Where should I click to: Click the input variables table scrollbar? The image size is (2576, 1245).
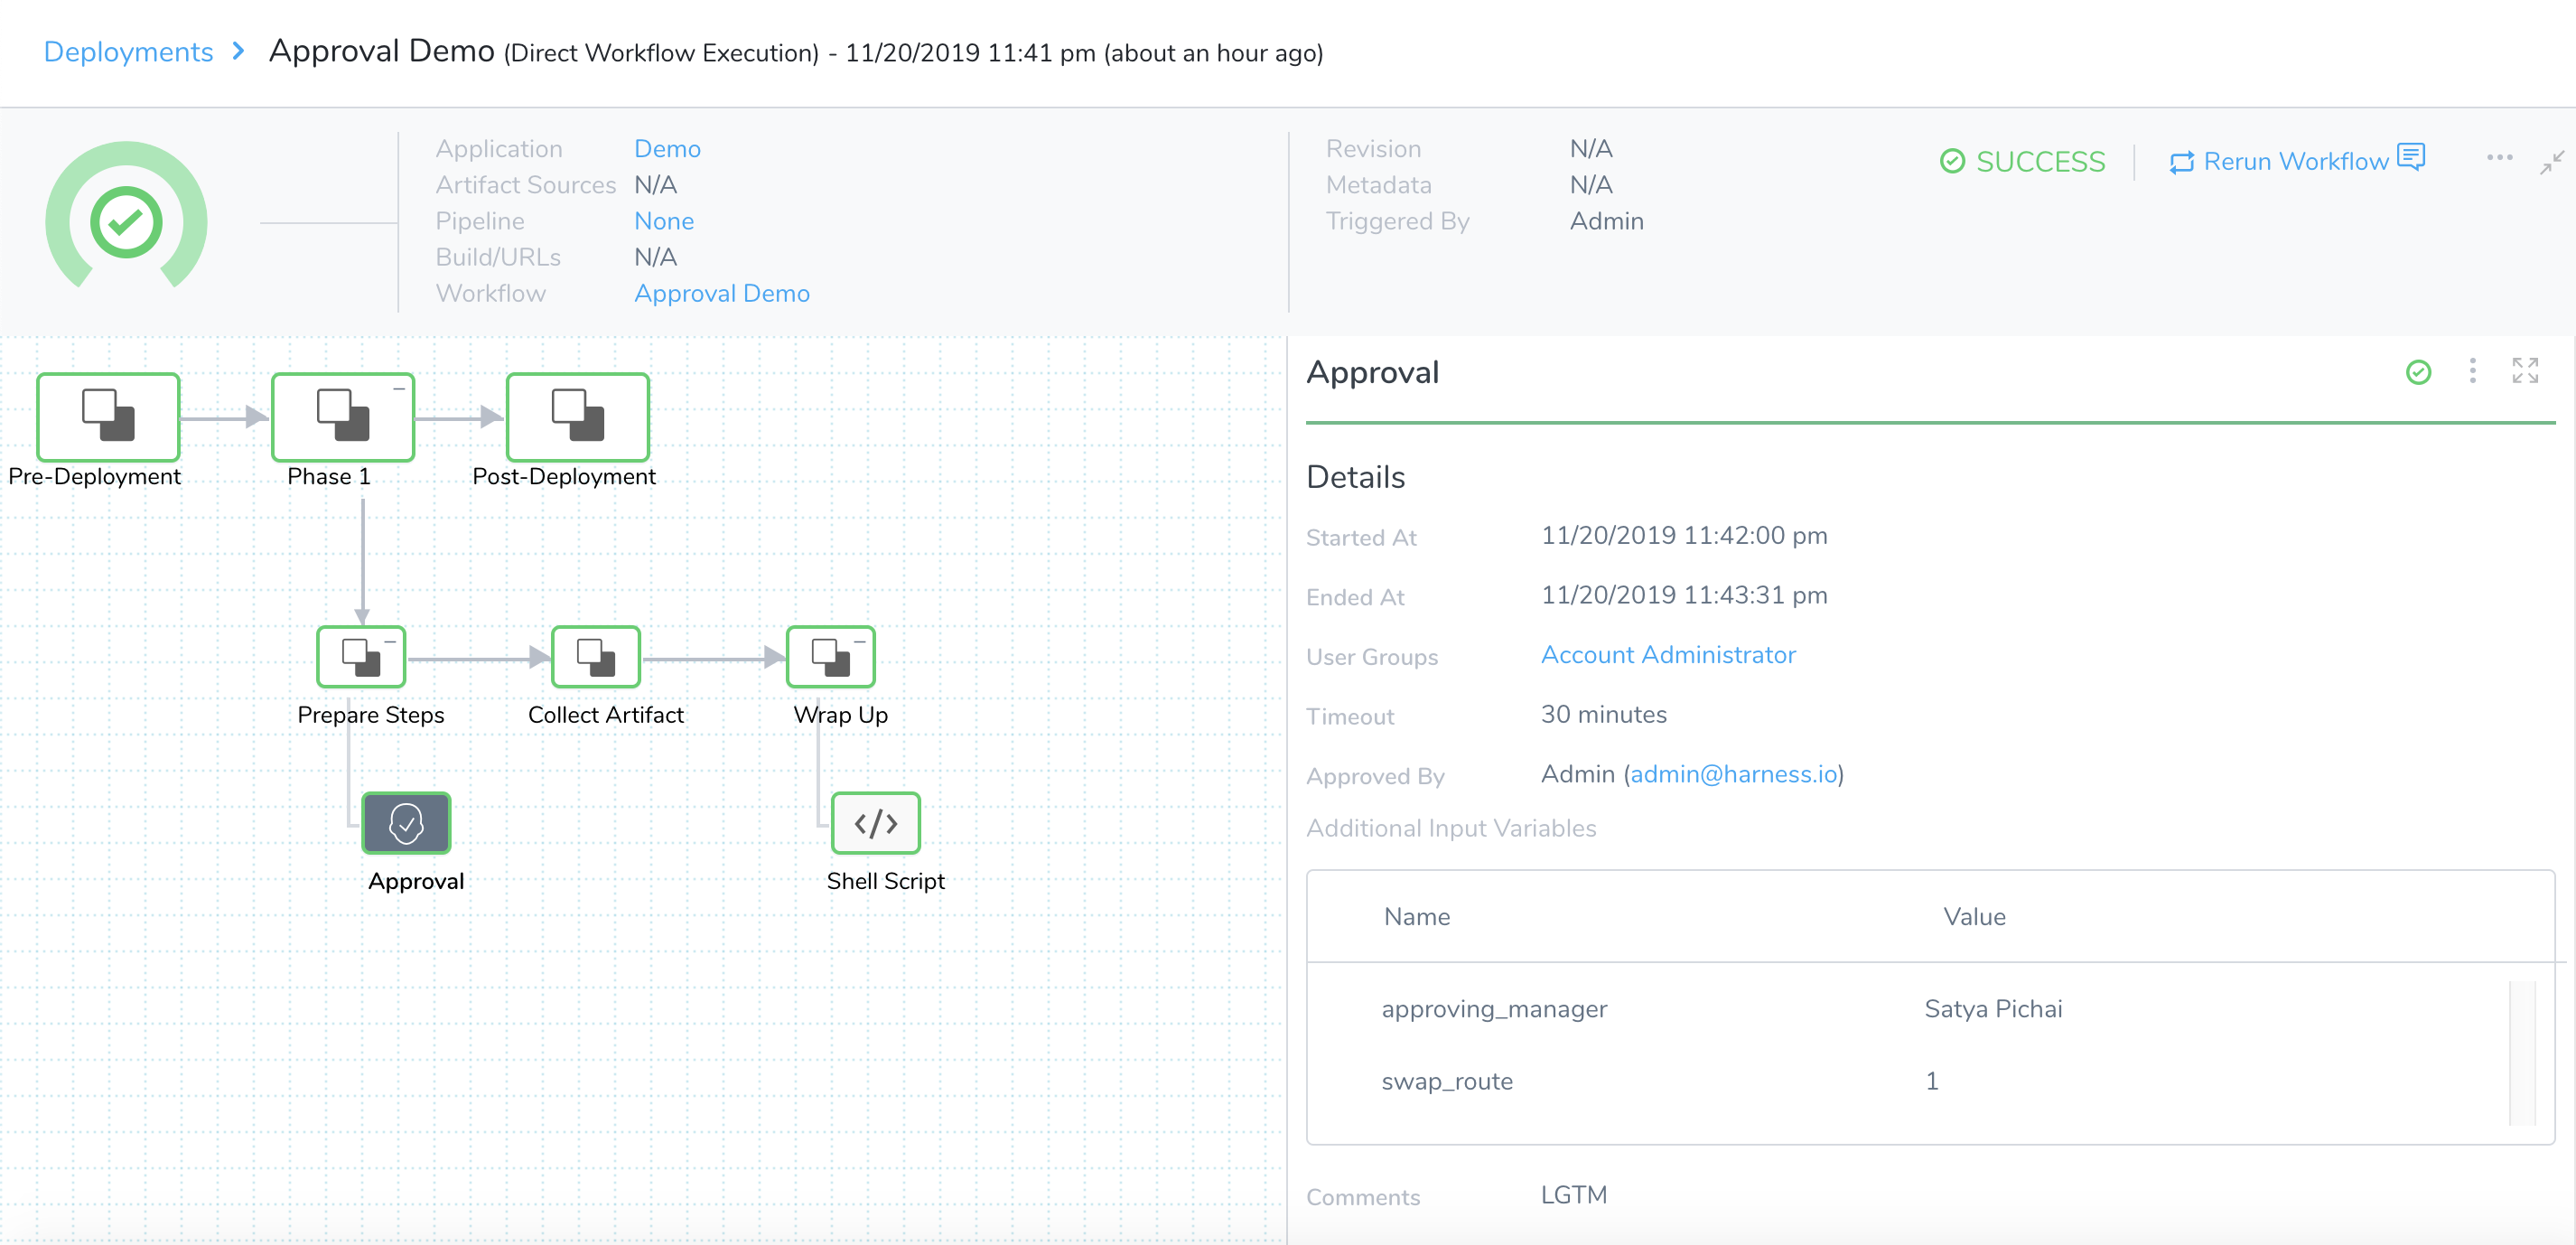click(x=2522, y=1053)
